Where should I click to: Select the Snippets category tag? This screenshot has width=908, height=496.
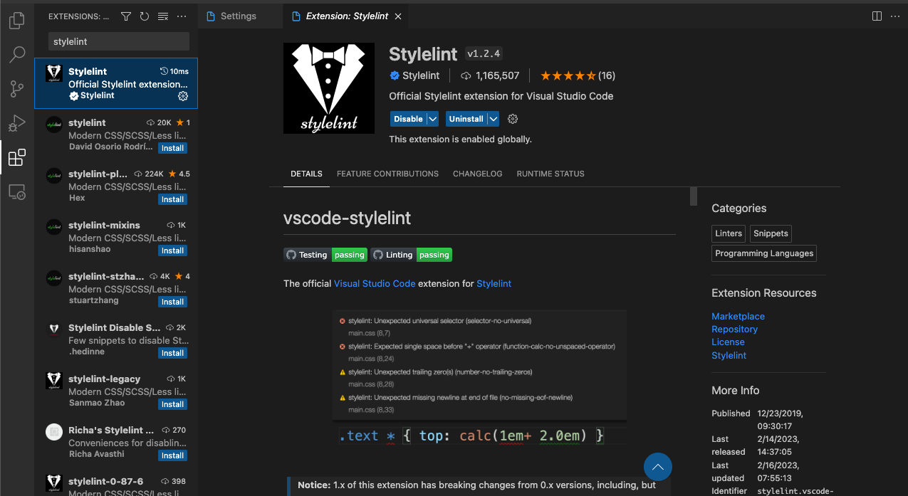coord(771,233)
